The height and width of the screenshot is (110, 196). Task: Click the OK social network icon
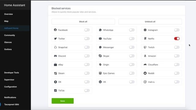click(55, 82)
